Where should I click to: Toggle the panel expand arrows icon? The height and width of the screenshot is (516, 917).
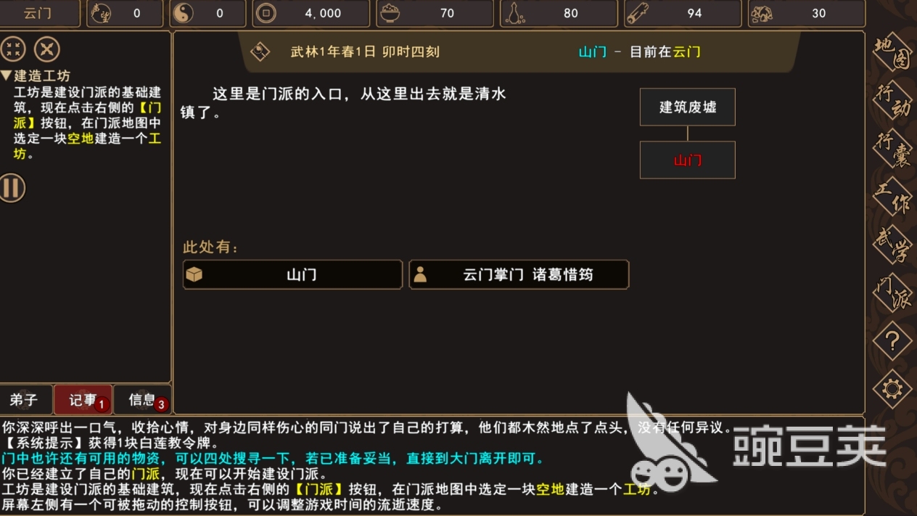tap(12, 49)
